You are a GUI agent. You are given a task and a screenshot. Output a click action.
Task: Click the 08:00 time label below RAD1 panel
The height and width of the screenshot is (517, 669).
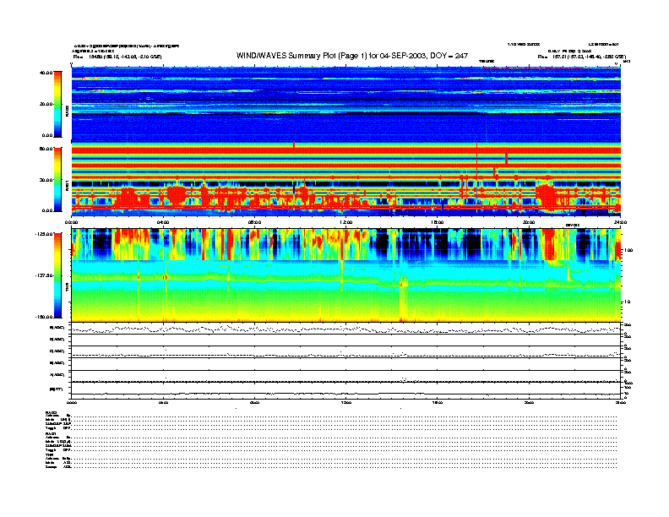coord(254,222)
